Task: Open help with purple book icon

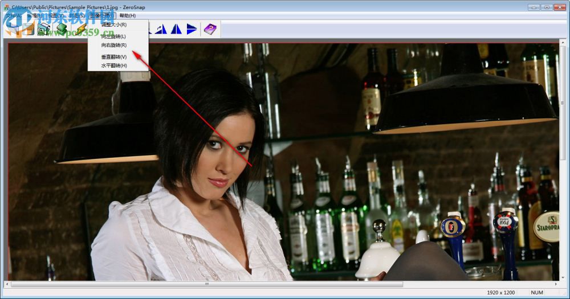Action: click(x=210, y=29)
